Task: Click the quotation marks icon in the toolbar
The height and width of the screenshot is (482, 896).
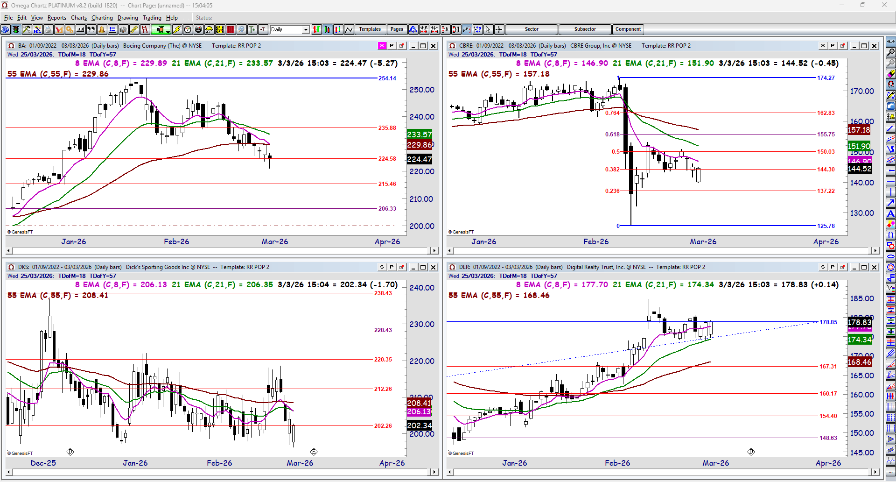Action: click(91, 29)
